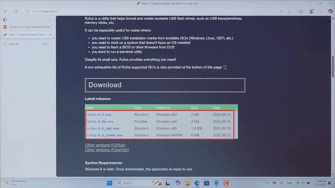Click the taskbar Search box
335x188 pixels.
click(132, 183)
